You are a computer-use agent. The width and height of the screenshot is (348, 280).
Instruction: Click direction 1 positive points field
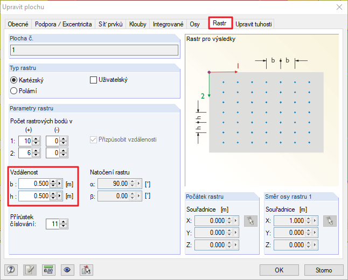tap(25, 141)
